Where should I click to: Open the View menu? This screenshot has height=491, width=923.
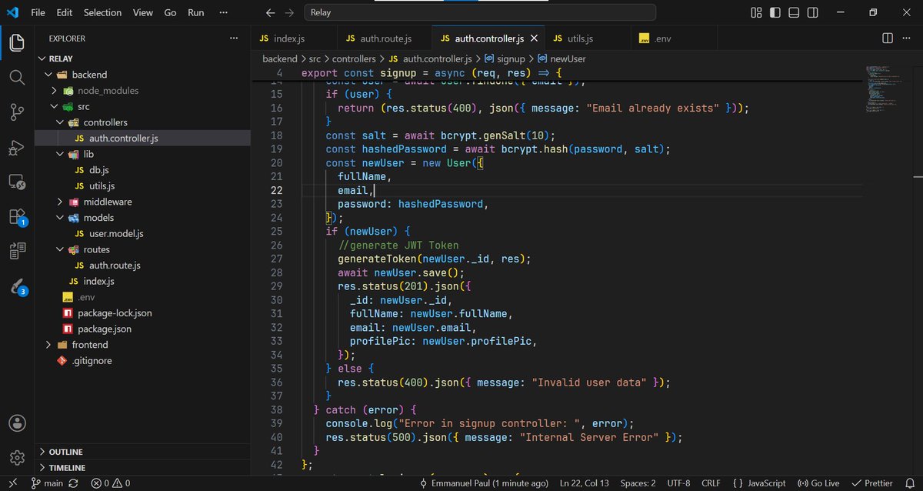(x=142, y=12)
